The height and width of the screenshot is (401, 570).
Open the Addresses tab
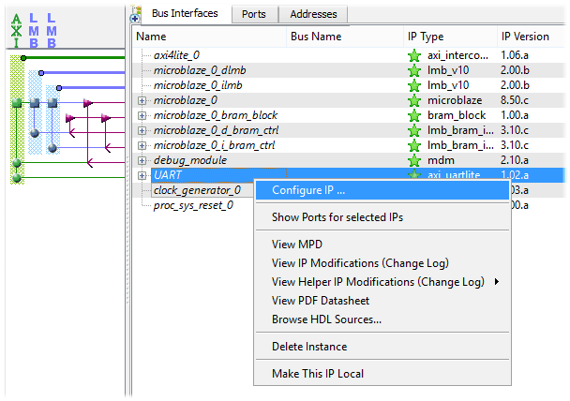[313, 14]
